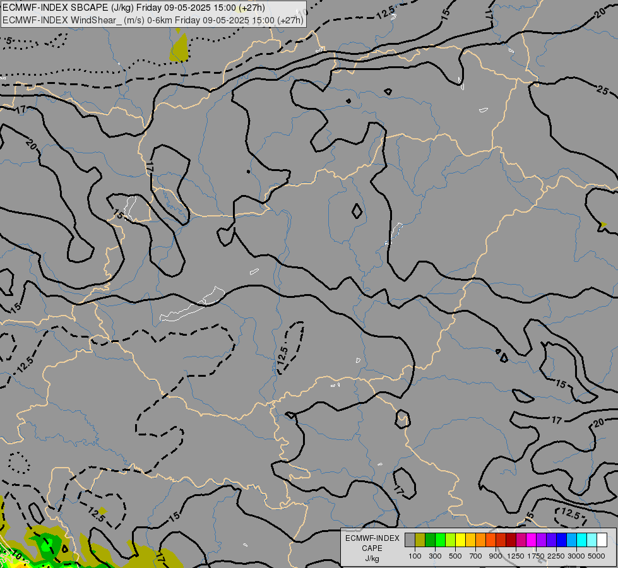Click the dark red legend swatch

tap(511, 540)
